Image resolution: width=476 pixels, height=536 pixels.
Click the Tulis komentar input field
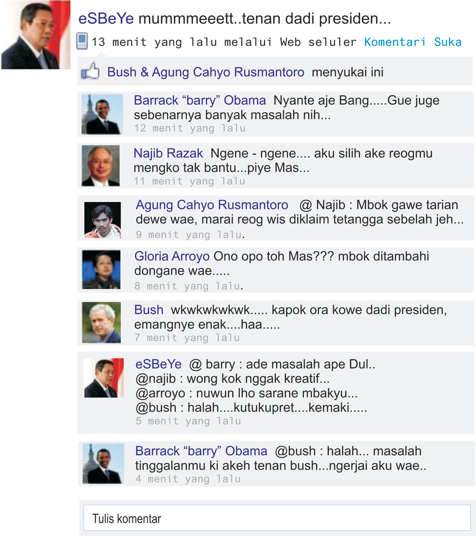pos(277,518)
